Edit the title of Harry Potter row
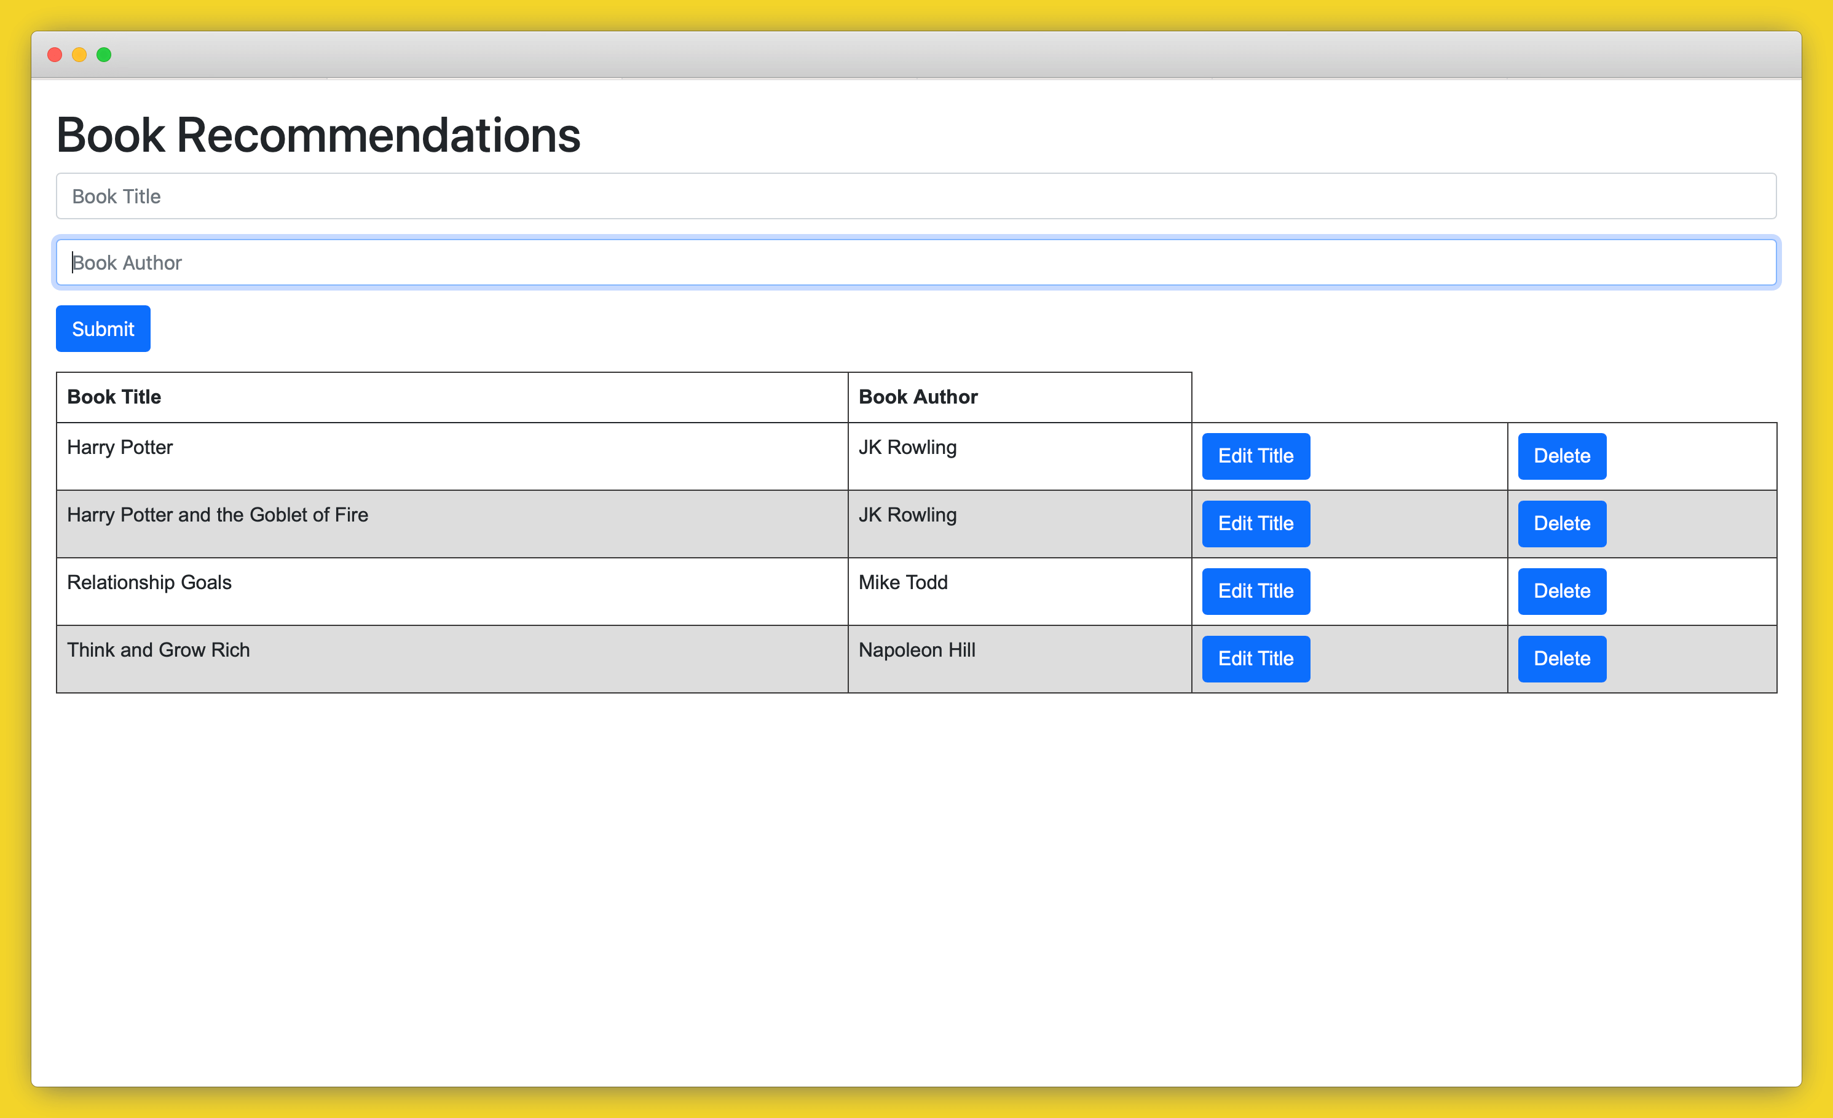This screenshot has height=1118, width=1833. coord(1255,456)
